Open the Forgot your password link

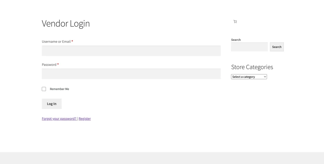(x=59, y=119)
